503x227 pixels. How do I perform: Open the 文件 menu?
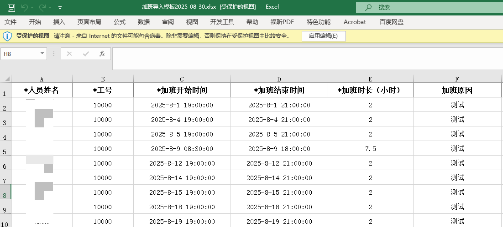[10, 22]
